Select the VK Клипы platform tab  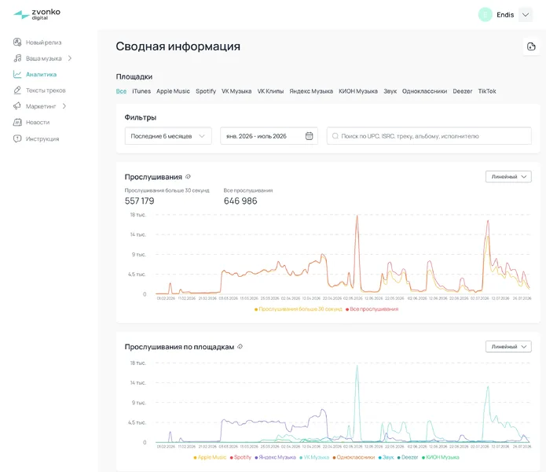click(270, 91)
